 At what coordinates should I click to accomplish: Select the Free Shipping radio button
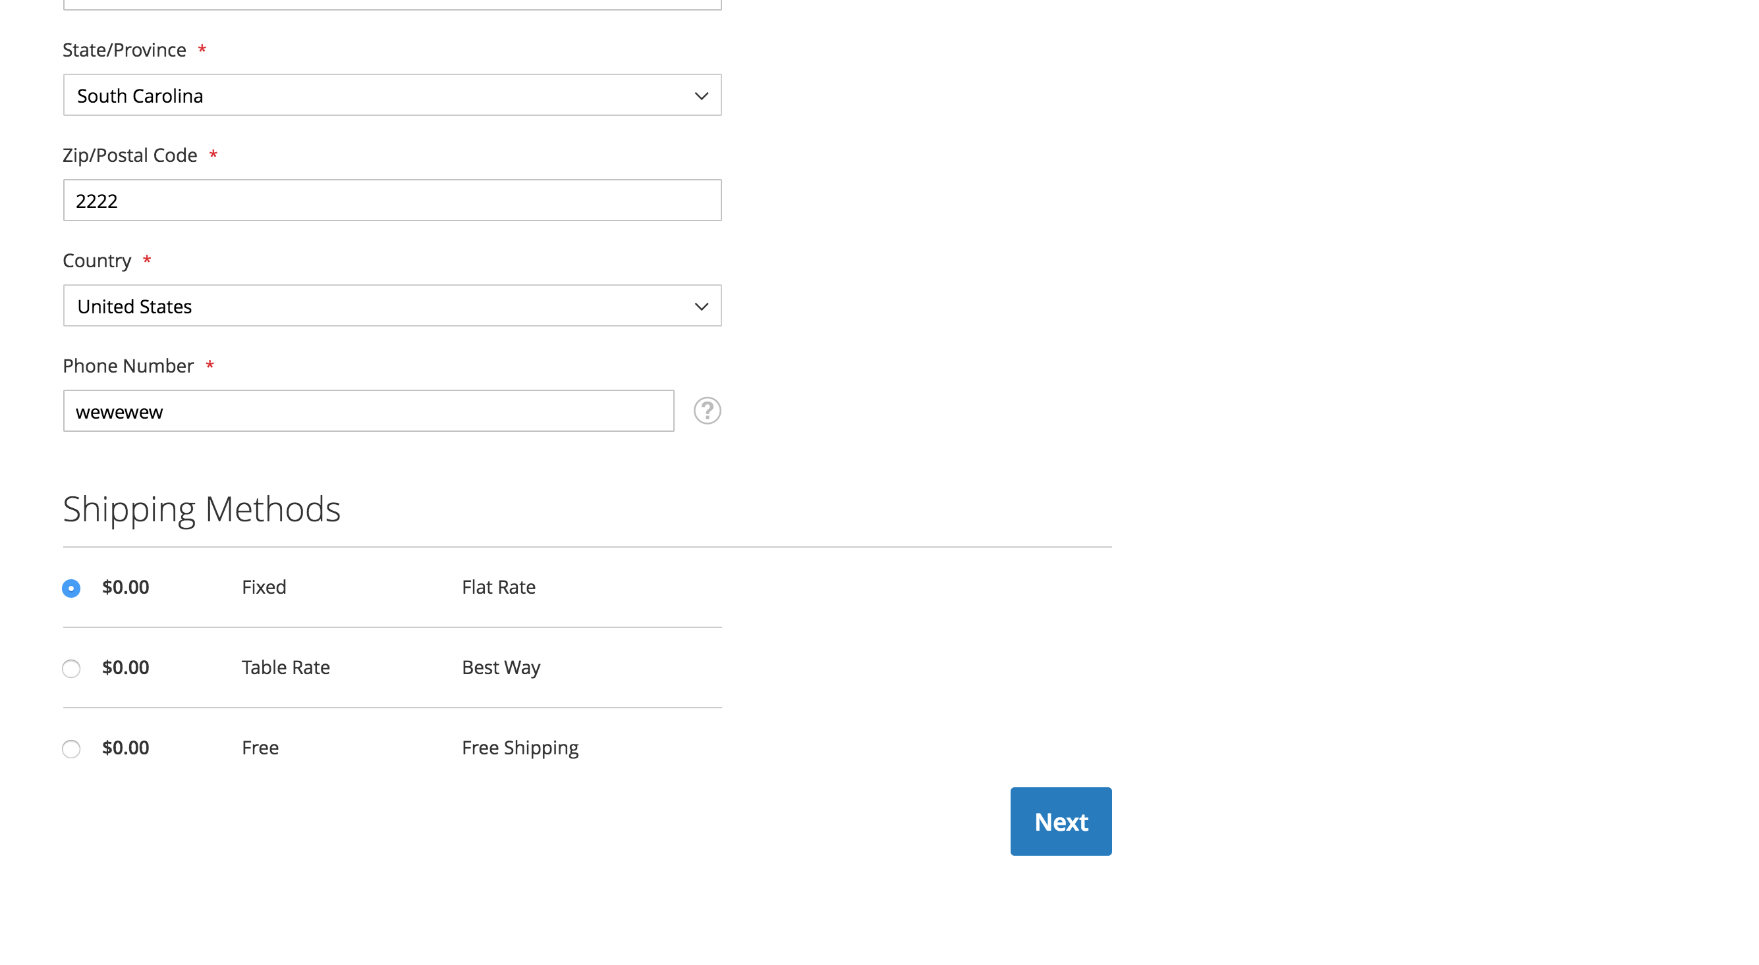coord(71,748)
